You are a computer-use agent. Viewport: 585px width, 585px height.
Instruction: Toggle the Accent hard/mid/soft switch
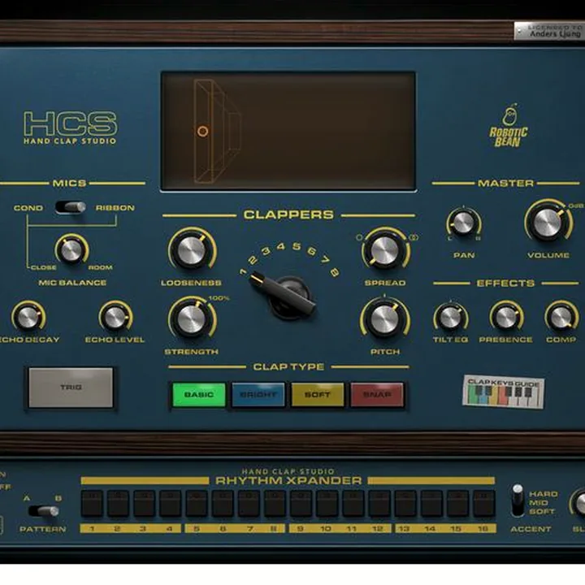(518, 500)
